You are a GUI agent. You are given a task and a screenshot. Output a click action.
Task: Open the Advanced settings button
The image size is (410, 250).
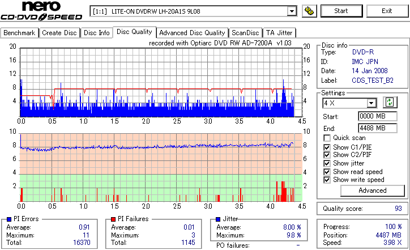(x=373, y=190)
